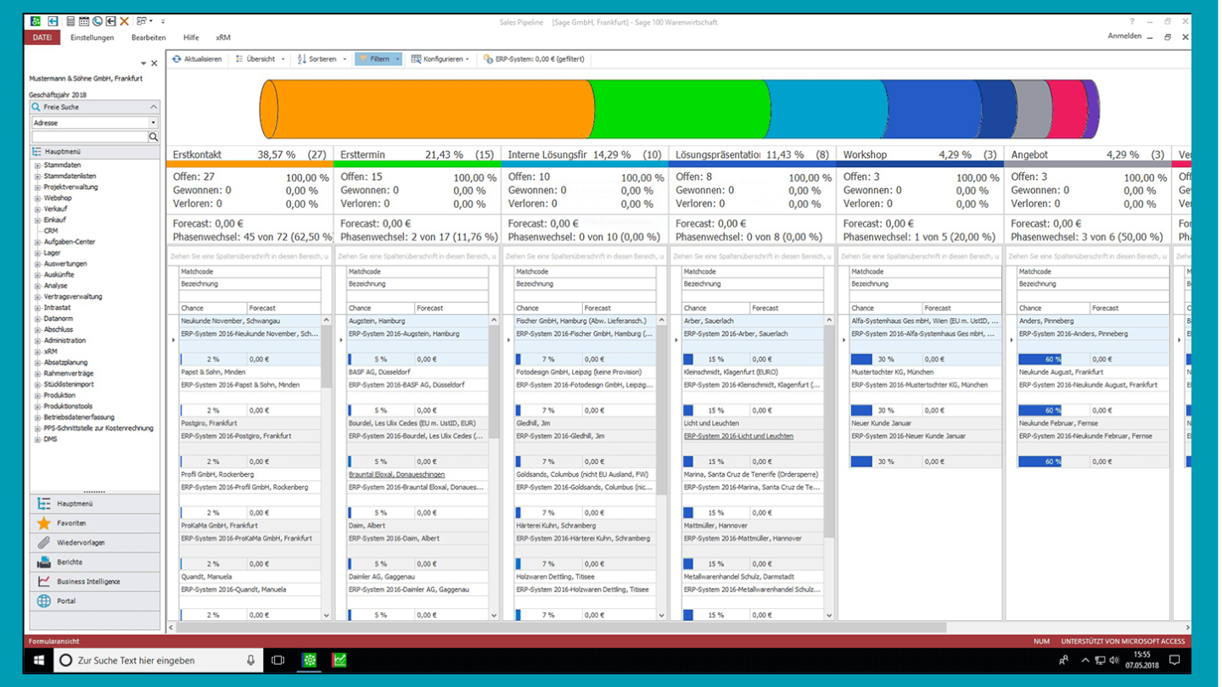Click the calendar icon in quick access toolbar
Viewport: 1222px width, 687px height.
(85, 21)
